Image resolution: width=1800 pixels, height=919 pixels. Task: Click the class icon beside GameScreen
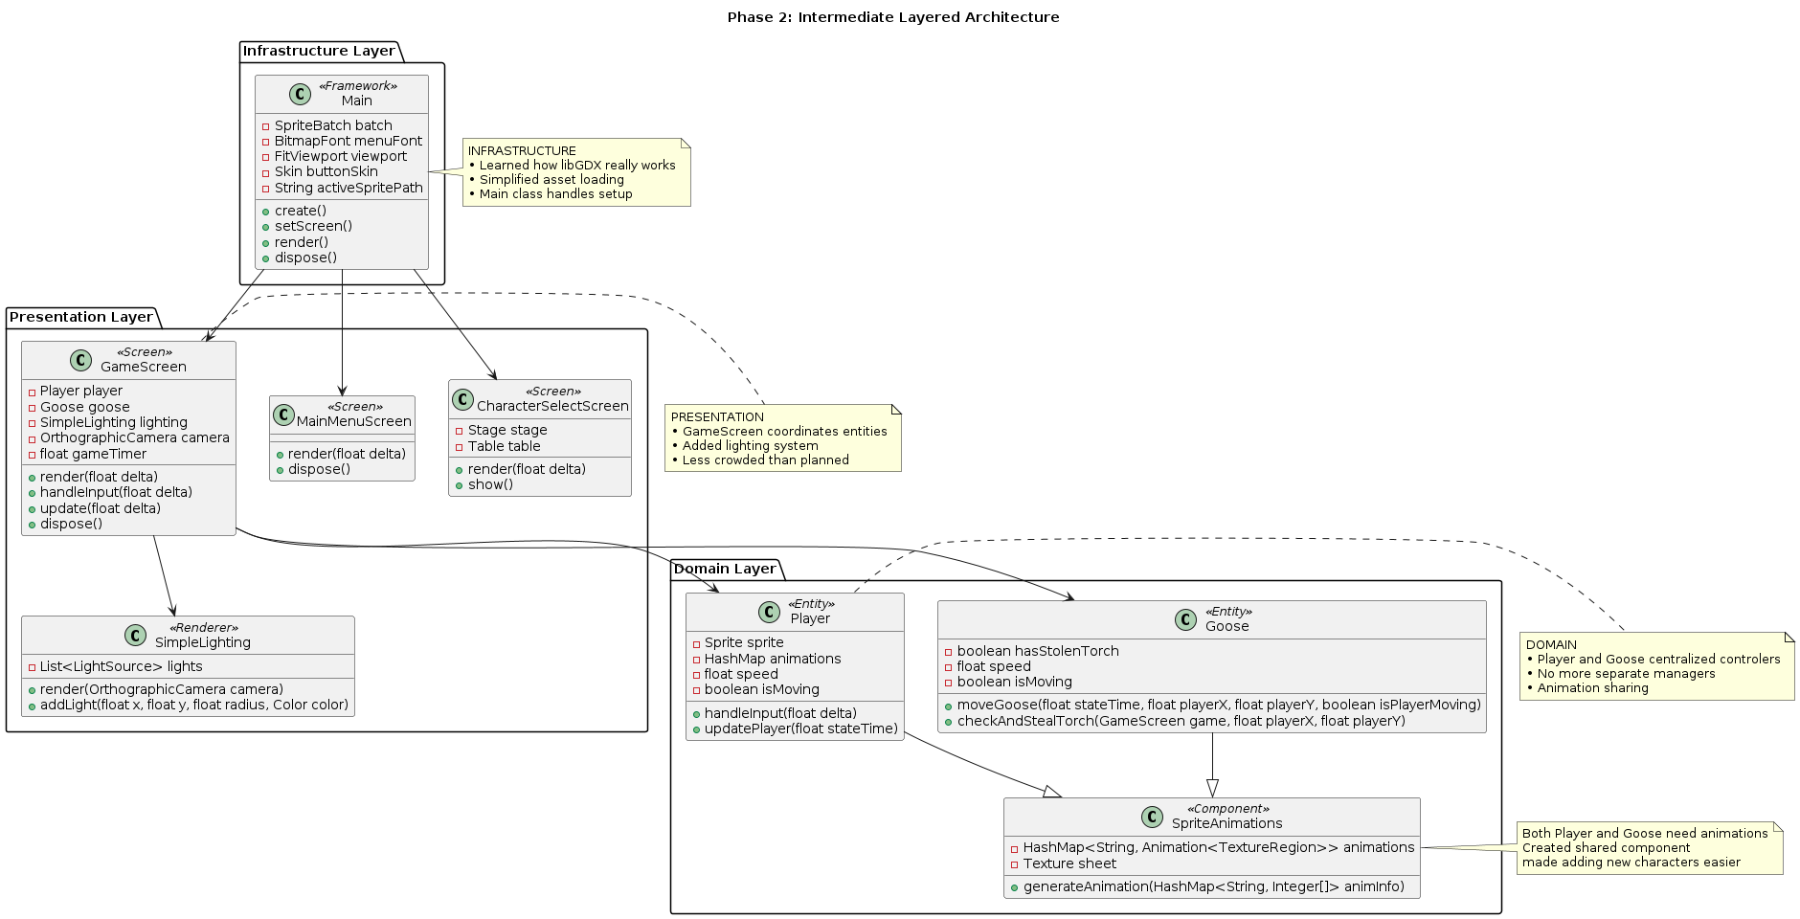tap(81, 360)
